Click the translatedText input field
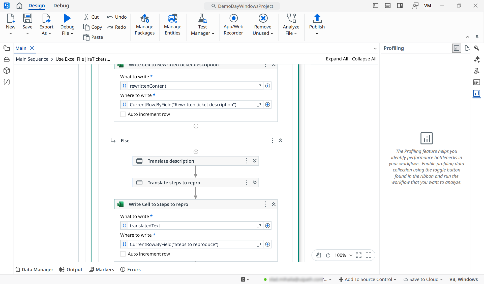 (x=192, y=226)
